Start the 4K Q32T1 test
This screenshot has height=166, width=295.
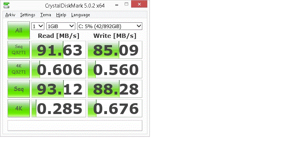click(19, 69)
